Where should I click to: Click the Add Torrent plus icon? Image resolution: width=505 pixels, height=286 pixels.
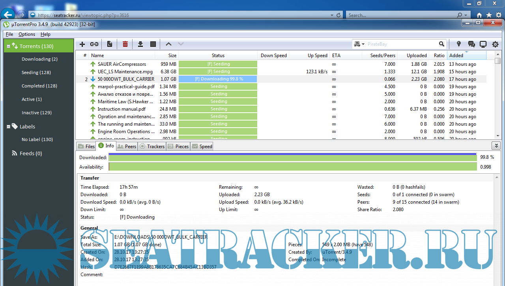pos(82,45)
